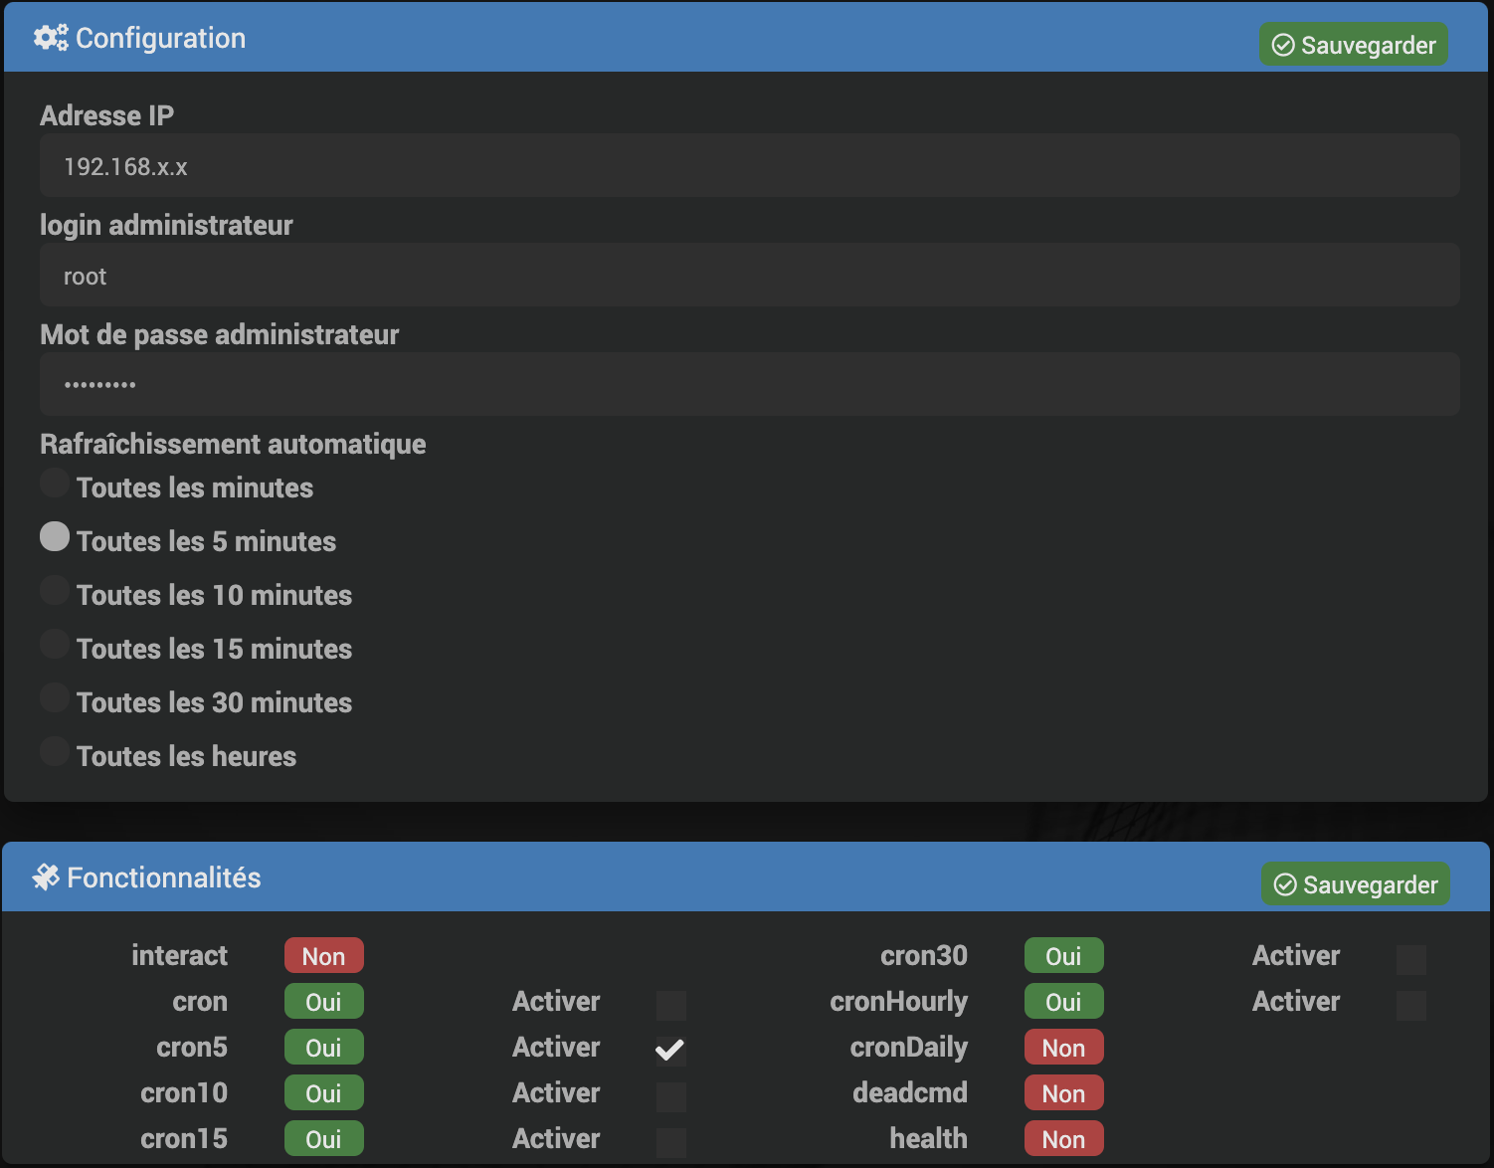Enable the cronHourly Activer checkbox
This screenshot has height=1168, width=1494.
tap(1410, 1005)
